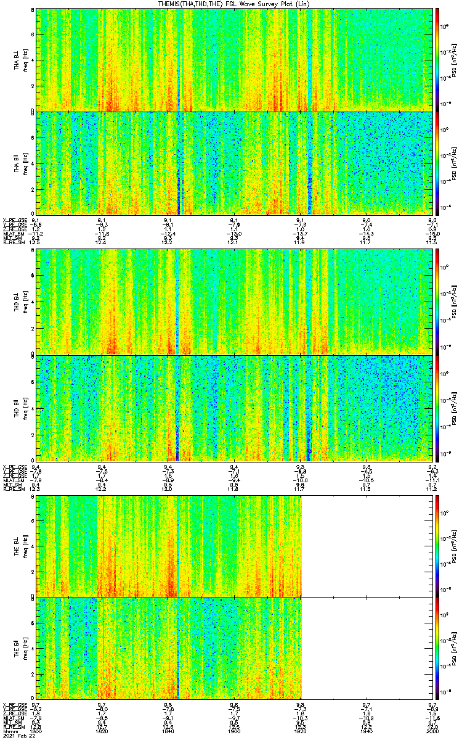Click the 2000 time tick label
This screenshot has height=740, width=462.
click(x=432, y=732)
